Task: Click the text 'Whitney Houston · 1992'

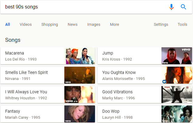Action: tap(26, 98)
